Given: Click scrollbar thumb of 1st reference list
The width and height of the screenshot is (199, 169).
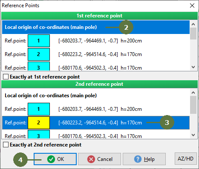Looking at the screenshot, I should (x=193, y=34).
